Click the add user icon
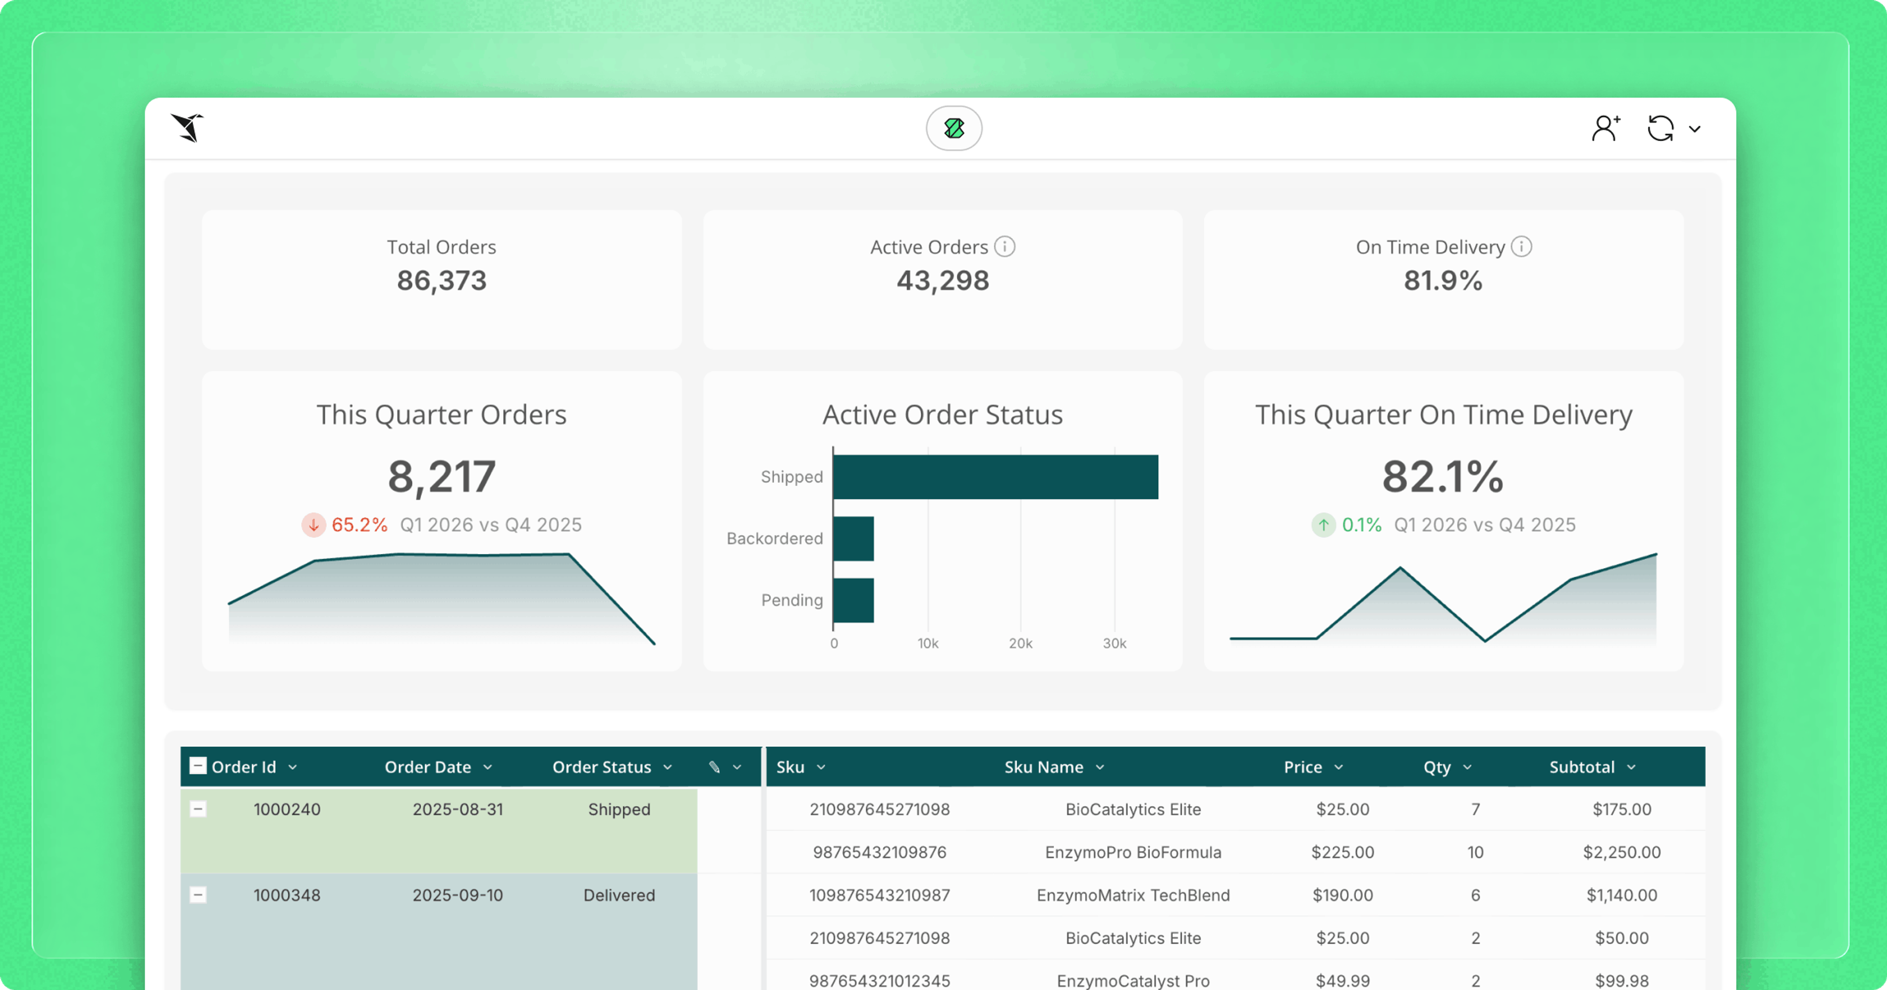This screenshot has width=1887, height=990. coord(1606,128)
